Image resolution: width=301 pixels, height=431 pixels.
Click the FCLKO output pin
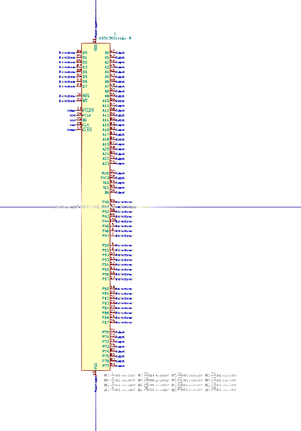click(x=79, y=110)
